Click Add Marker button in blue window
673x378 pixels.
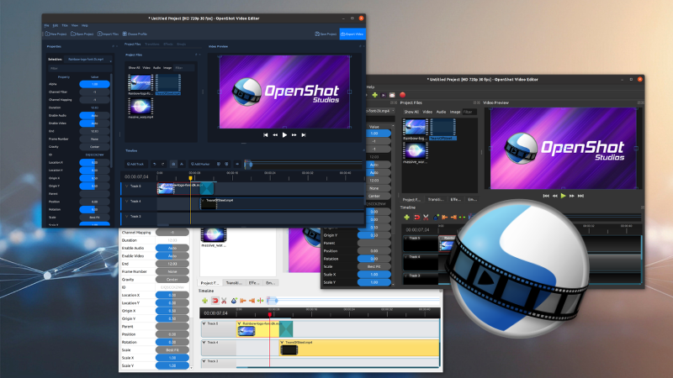[200, 164]
